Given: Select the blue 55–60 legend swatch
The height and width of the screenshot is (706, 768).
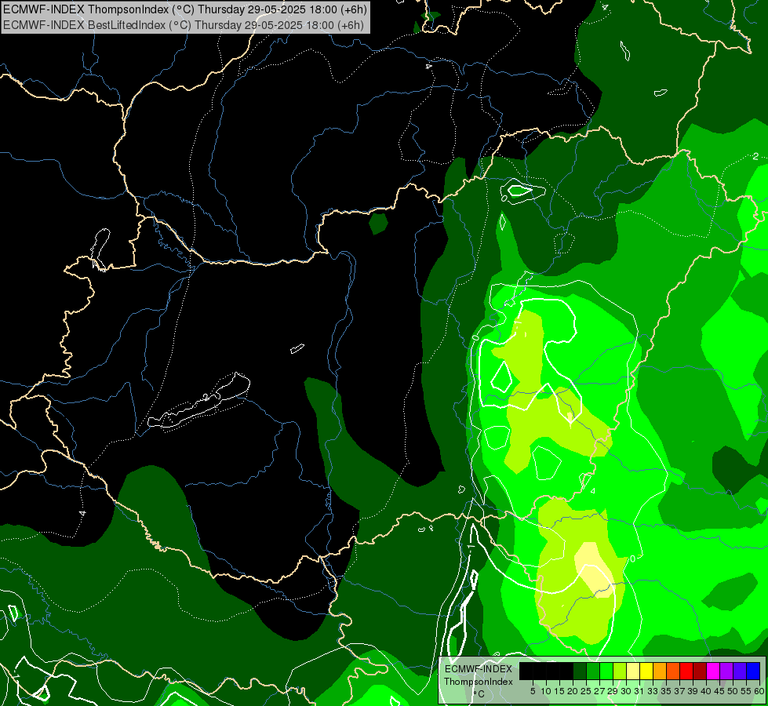Looking at the screenshot, I should tap(754, 671).
